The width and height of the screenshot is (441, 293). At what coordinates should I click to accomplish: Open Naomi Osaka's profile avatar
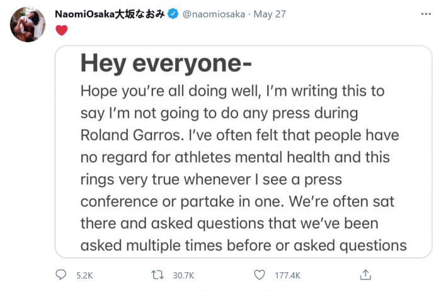28,25
